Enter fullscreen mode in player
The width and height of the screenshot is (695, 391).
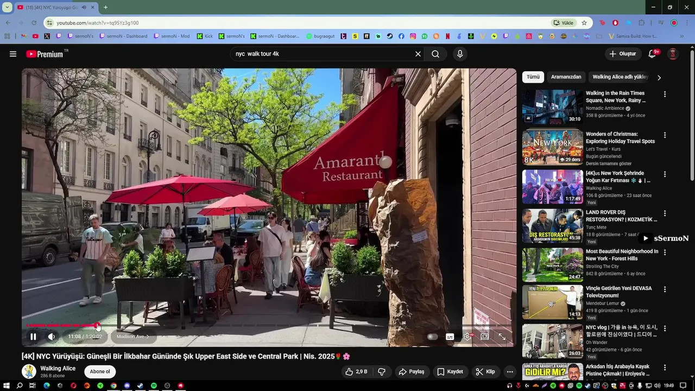point(502,337)
